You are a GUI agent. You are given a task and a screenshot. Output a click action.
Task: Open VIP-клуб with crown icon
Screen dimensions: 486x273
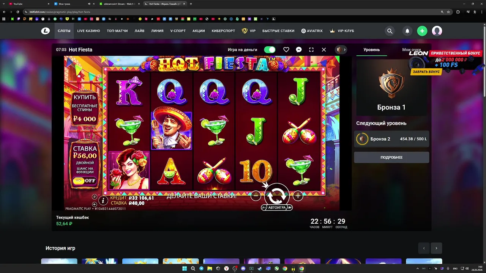[342, 31]
